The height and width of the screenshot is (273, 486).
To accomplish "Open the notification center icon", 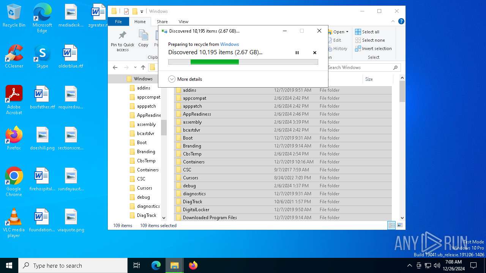I will click(x=473, y=265).
